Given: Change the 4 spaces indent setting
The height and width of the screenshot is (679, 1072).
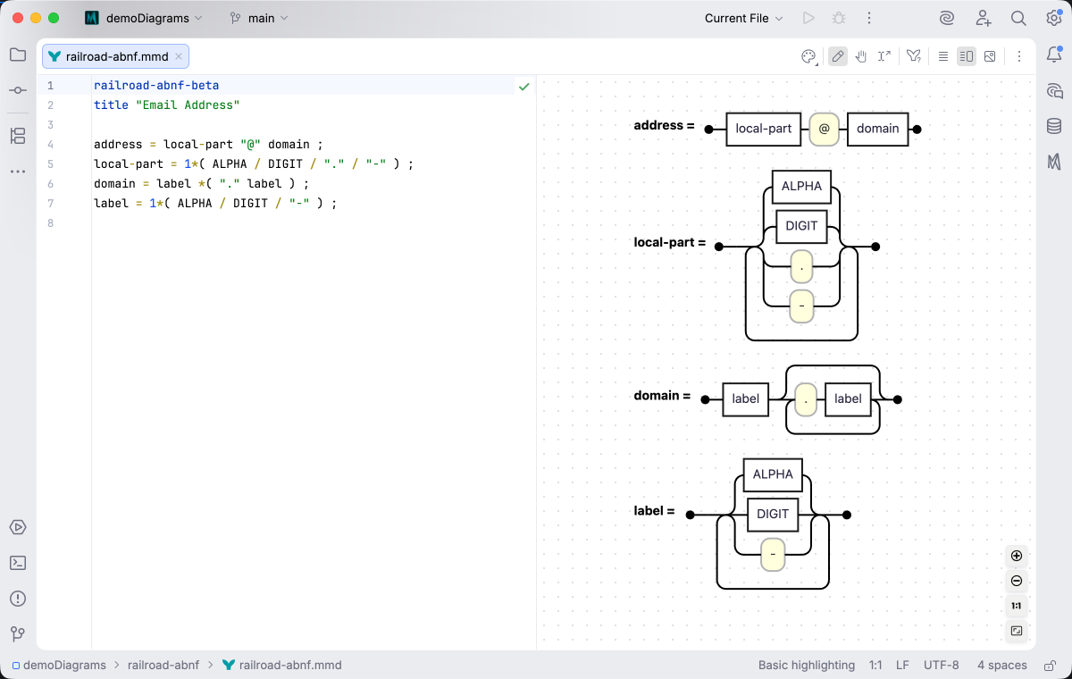Looking at the screenshot, I should [x=1002, y=665].
